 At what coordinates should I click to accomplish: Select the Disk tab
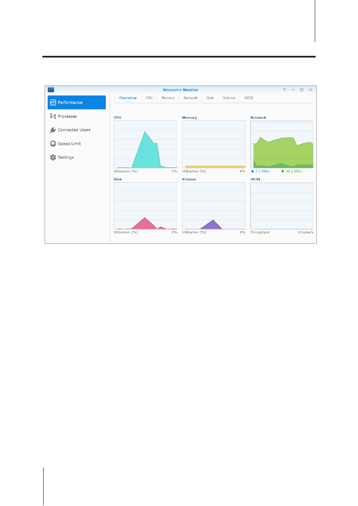click(210, 98)
